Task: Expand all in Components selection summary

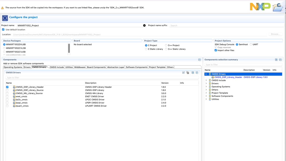Action: coord(276,60)
